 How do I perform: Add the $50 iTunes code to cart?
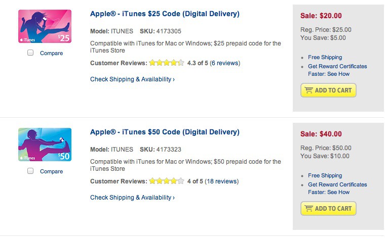point(328,209)
